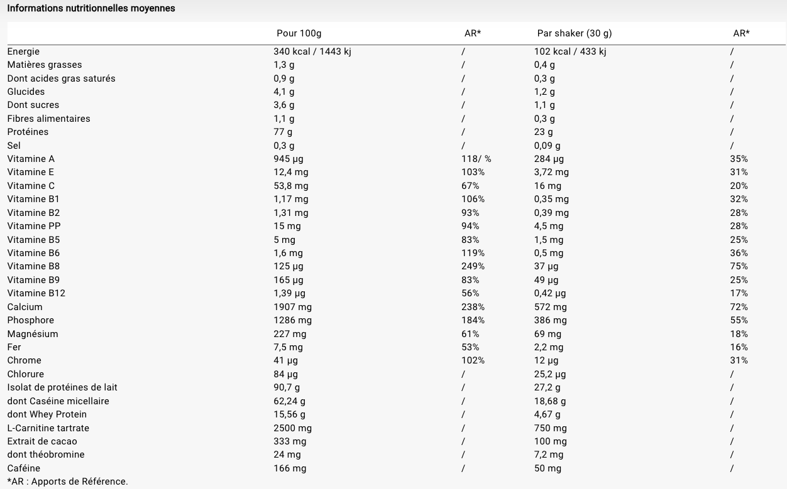Click the 'Informations nutritionnelles moyennes' heading
The width and height of the screenshot is (787, 489).
(x=91, y=9)
